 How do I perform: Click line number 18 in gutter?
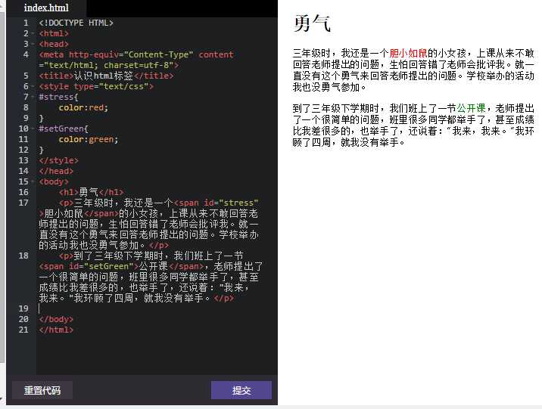23,256
